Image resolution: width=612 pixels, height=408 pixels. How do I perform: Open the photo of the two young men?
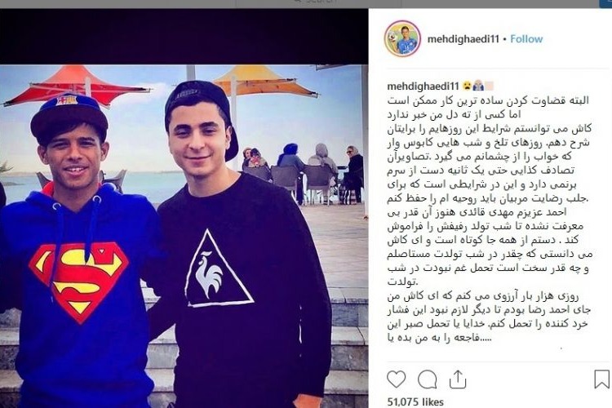pos(184,236)
